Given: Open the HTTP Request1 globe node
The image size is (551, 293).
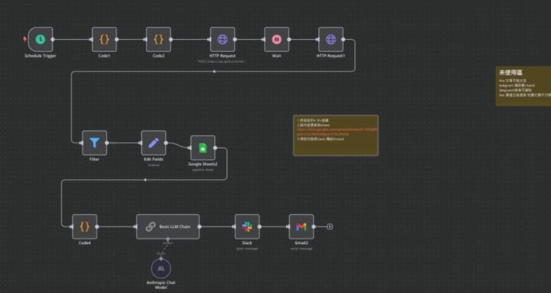Looking at the screenshot, I should (x=331, y=39).
